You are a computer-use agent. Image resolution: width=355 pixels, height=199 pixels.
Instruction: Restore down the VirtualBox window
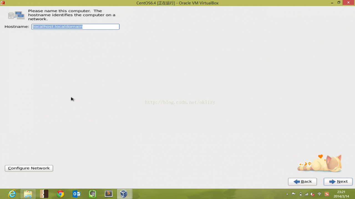coord(339,2)
